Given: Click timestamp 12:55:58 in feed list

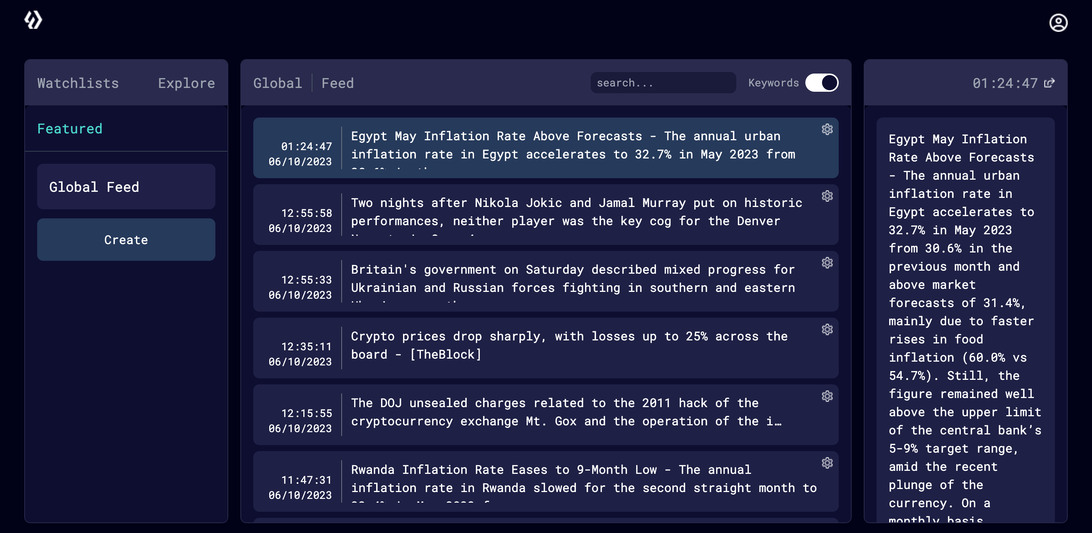Looking at the screenshot, I should coord(306,213).
